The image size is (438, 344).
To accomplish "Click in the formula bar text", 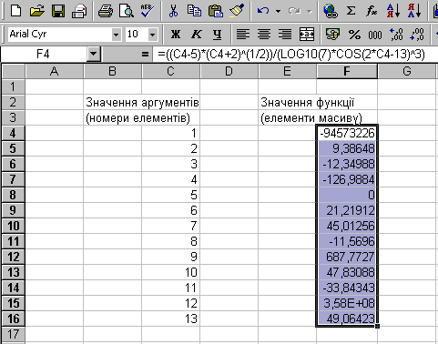I will (291, 55).
